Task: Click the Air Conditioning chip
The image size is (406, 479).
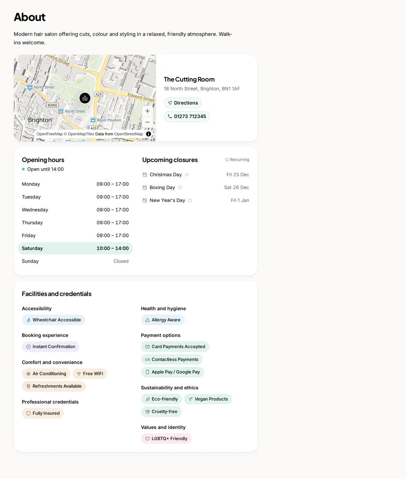Action: click(x=46, y=374)
